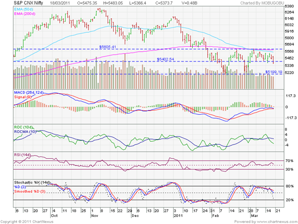Click the MACD (26d,12d) indicator label
Screen dimensions: 298x224
pos(29,92)
